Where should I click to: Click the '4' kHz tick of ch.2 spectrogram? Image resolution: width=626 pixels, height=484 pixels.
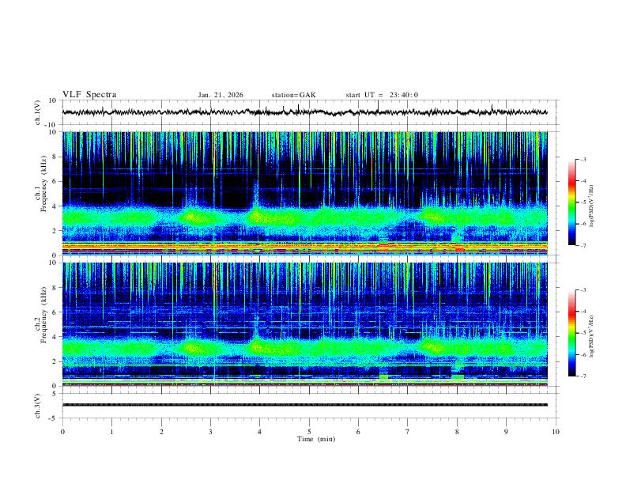(x=55, y=337)
